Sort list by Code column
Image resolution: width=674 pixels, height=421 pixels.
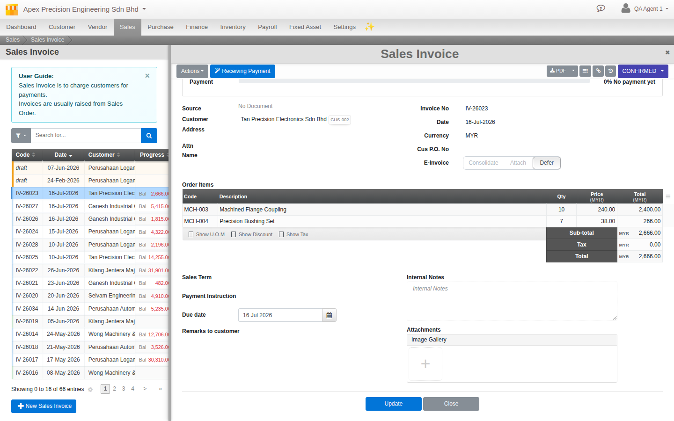pos(25,155)
